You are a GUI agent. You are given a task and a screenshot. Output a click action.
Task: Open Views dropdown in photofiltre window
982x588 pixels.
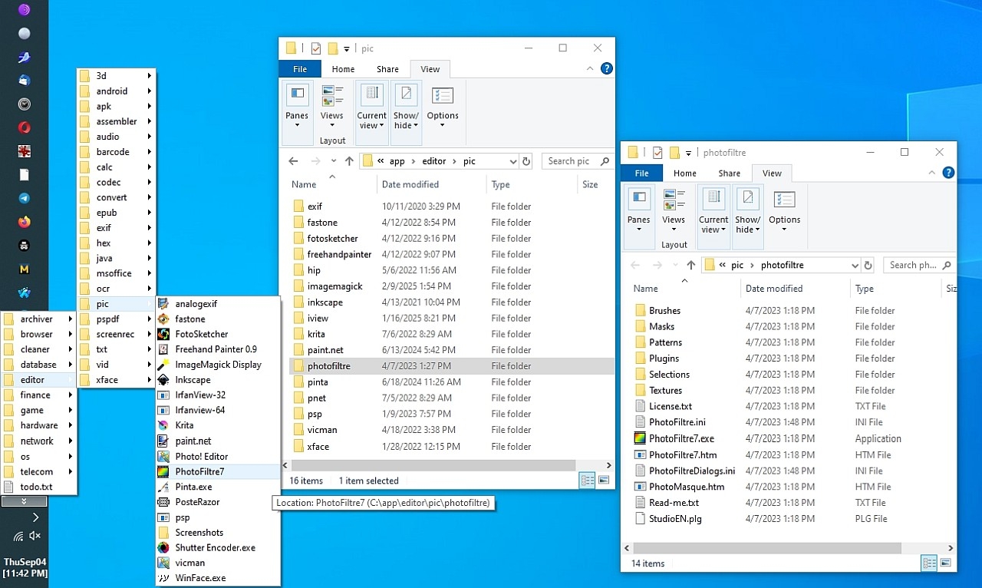click(x=674, y=210)
